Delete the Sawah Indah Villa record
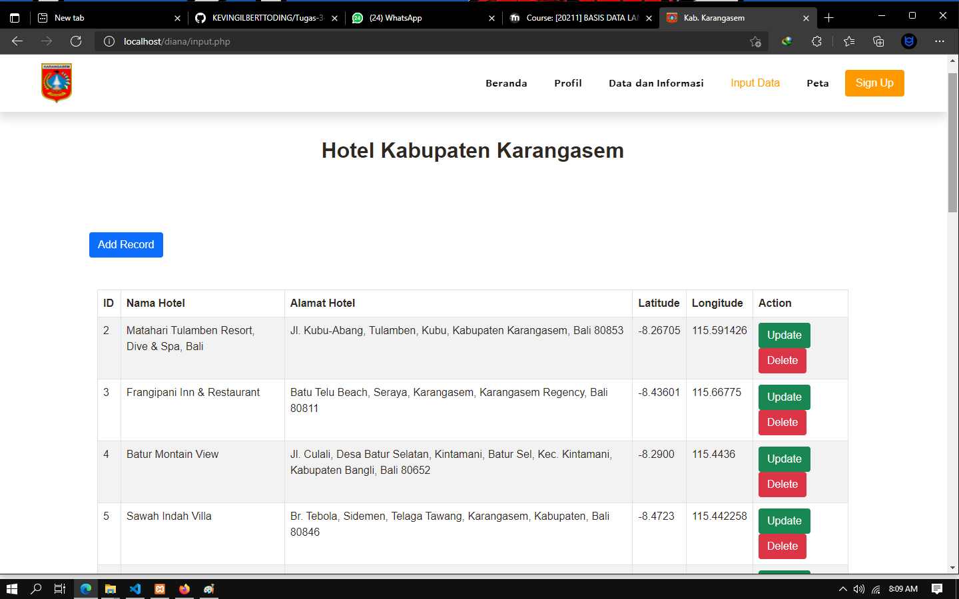This screenshot has width=959, height=599. click(782, 546)
